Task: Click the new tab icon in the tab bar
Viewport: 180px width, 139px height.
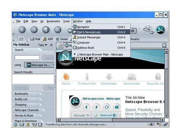Action: pyautogui.click(x=60, y=45)
